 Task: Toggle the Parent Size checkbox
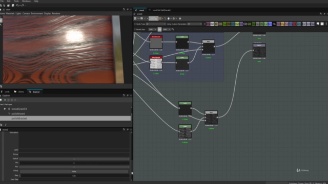click(x=135, y=30)
